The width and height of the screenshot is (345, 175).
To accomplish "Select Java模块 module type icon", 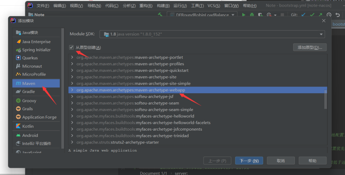I will [18, 32].
